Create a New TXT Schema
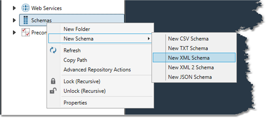 [188, 48]
